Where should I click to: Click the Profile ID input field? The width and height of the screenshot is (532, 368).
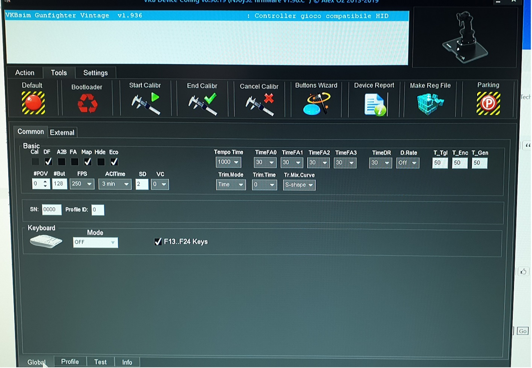[x=98, y=210]
